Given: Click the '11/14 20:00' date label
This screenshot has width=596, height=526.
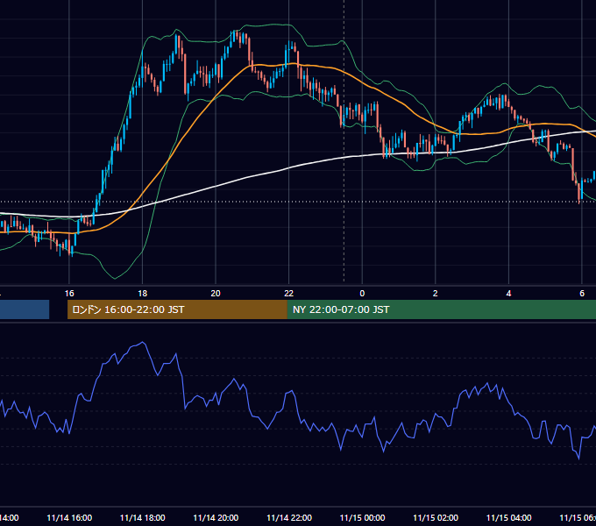Looking at the screenshot, I should (x=216, y=517).
